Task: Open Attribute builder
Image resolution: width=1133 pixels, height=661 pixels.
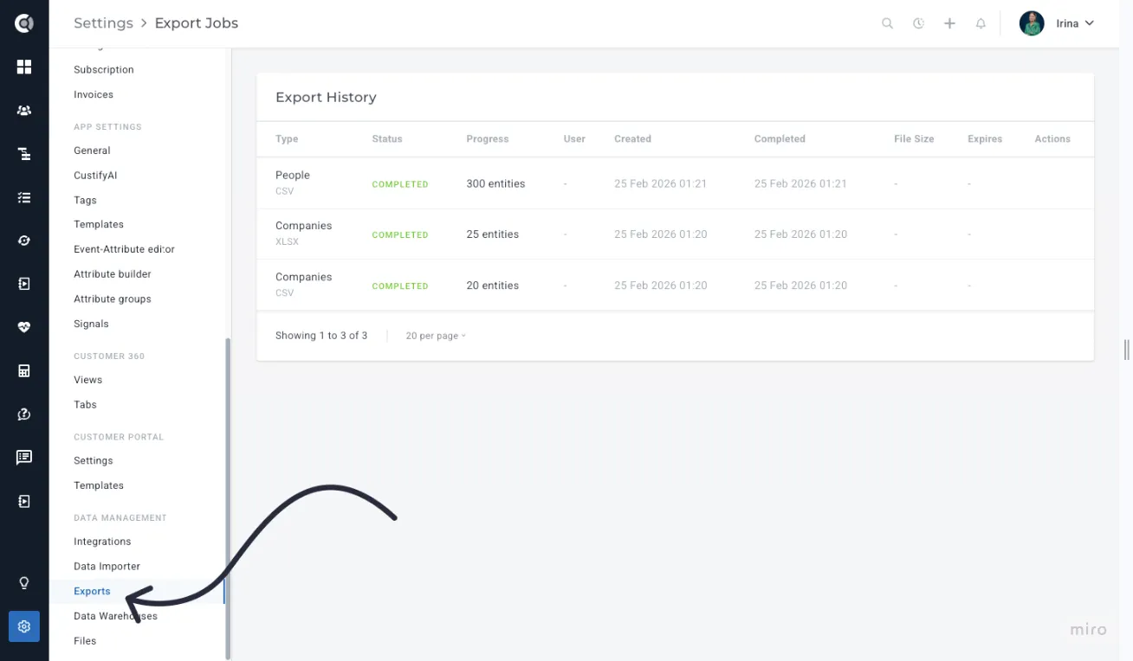Action: coord(113,274)
